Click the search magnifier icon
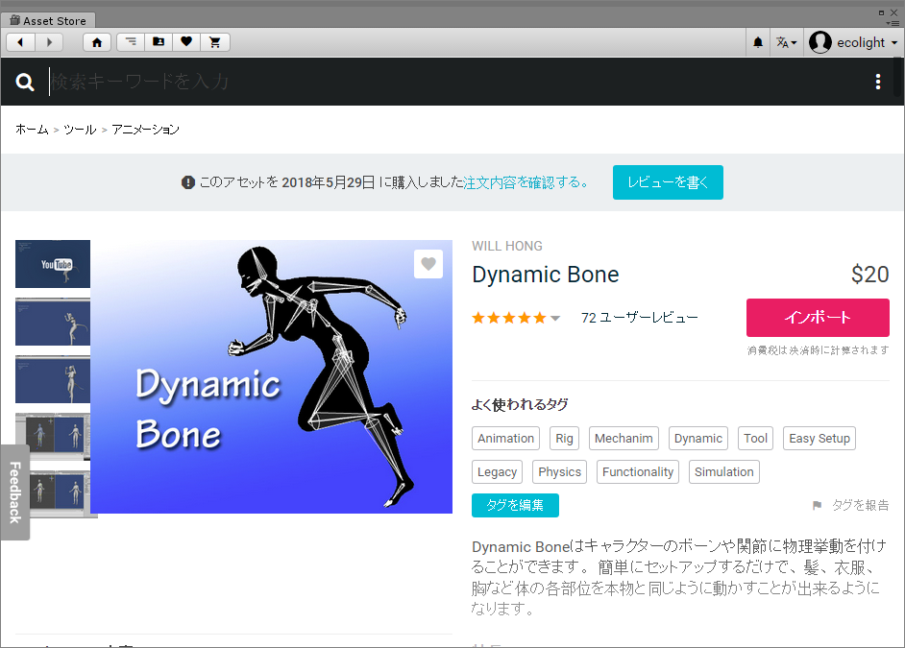Image resolution: width=905 pixels, height=648 pixels. (25, 82)
